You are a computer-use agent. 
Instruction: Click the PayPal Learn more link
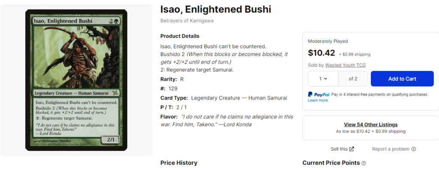[x=318, y=100]
